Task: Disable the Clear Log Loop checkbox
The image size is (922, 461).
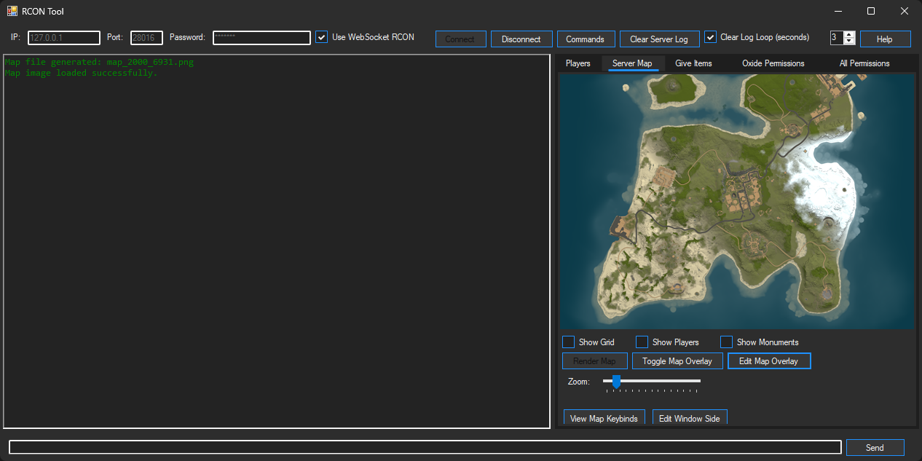Action: coord(711,37)
